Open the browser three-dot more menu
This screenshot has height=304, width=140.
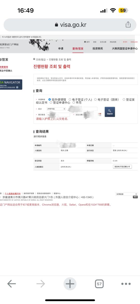(126, 284)
